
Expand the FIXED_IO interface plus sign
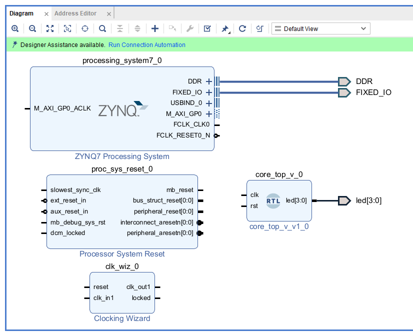click(x=209, y=92)
